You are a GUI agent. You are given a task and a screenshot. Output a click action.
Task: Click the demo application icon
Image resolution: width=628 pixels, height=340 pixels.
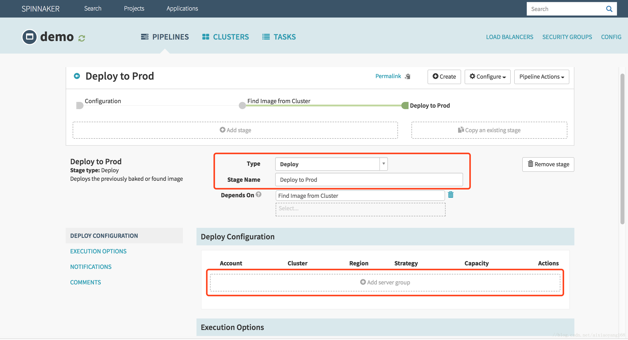click(x=30, y=37)
